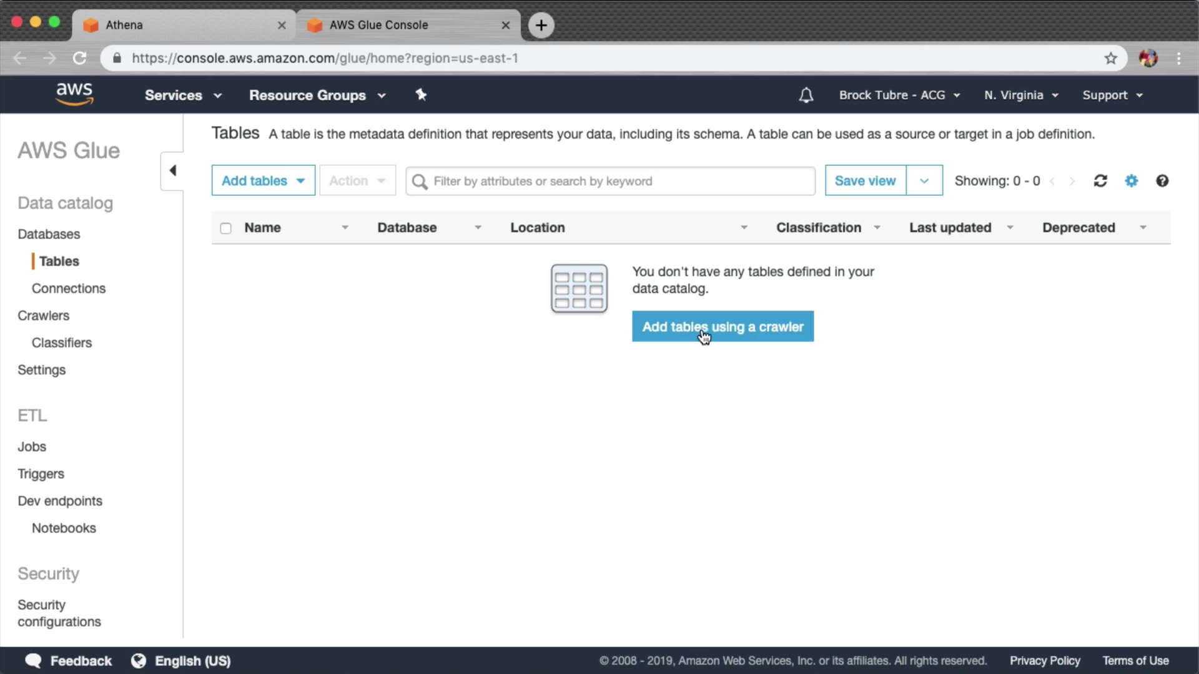
Task: Open the Services menu
Action: pos(182,95)
